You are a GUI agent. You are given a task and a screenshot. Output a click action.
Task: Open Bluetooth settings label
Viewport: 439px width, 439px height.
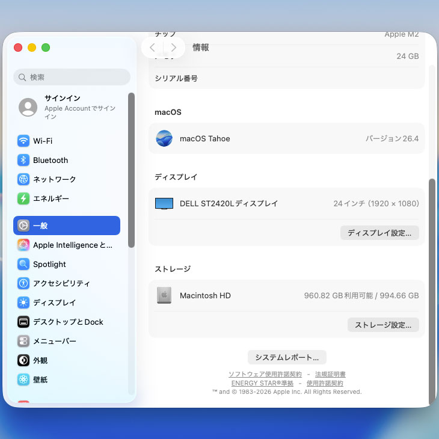click(51, 160)
